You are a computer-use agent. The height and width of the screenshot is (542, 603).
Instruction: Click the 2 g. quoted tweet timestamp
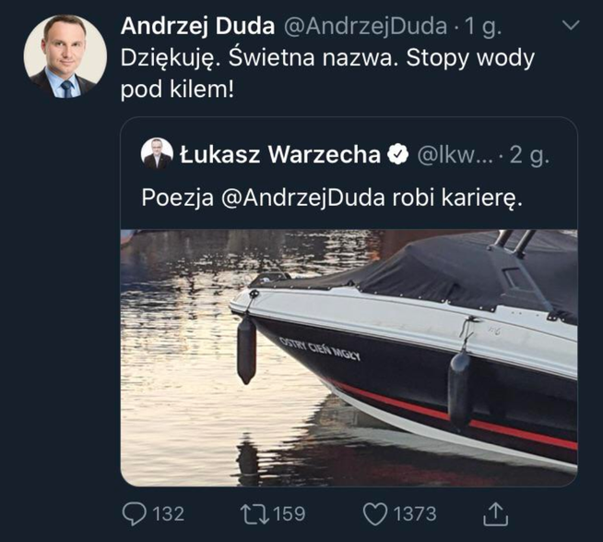[x=529, y=155]
